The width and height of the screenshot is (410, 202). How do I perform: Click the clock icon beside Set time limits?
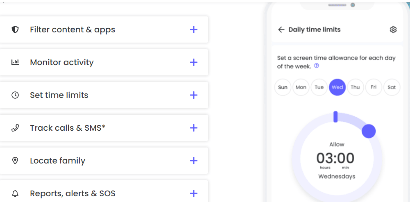15,95
